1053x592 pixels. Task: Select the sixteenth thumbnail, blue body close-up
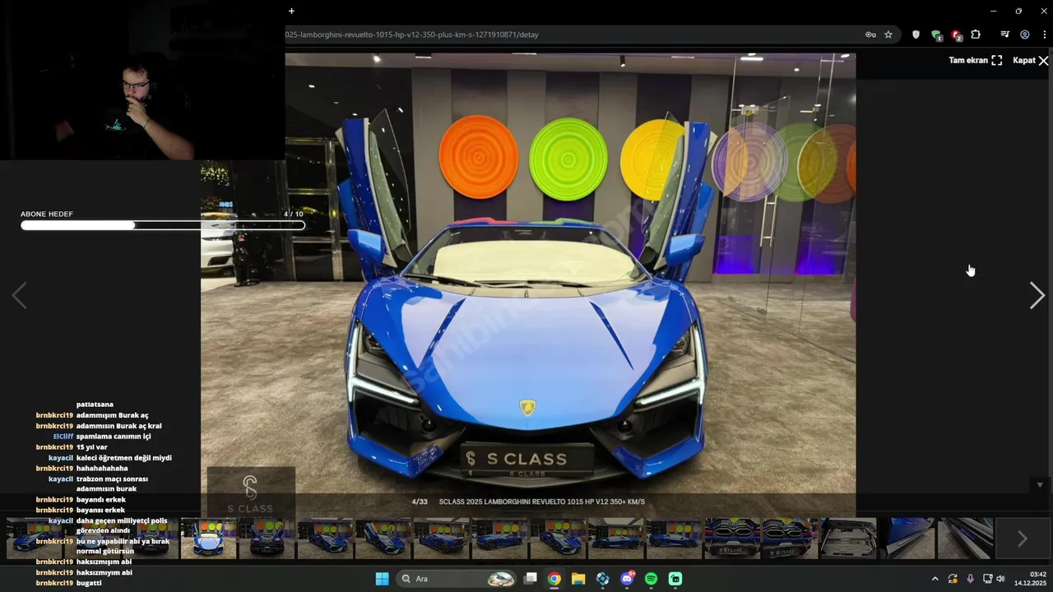(907, 539)
